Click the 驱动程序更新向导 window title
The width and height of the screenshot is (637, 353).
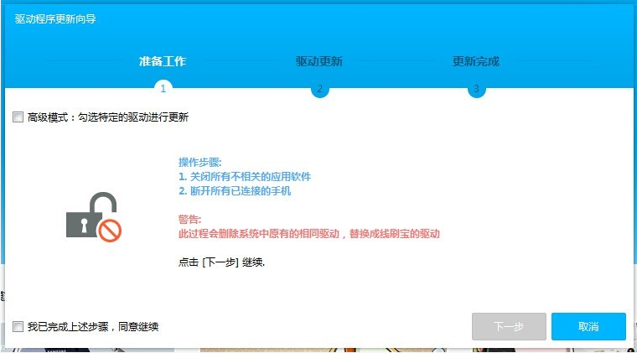(x=55, y=18)
